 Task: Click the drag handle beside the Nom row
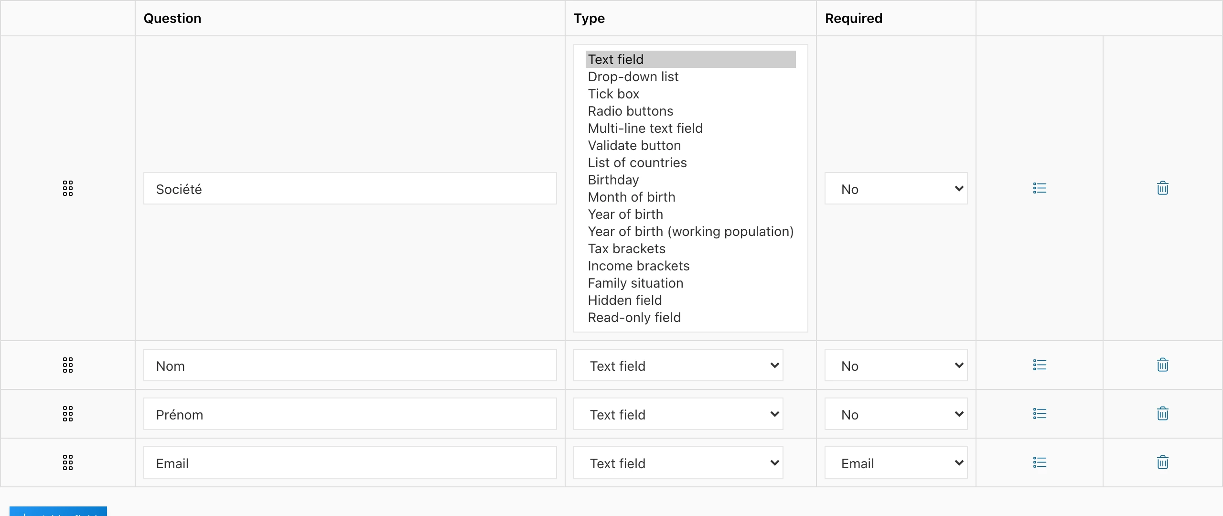(68, 365)
